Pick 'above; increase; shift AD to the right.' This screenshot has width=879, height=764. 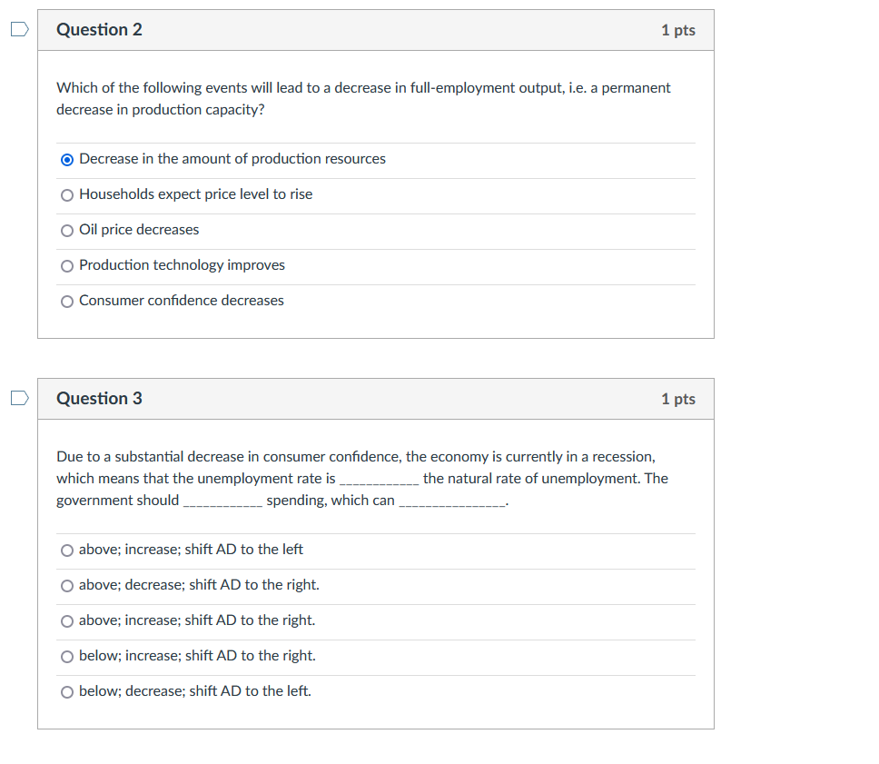pos(67,620)
